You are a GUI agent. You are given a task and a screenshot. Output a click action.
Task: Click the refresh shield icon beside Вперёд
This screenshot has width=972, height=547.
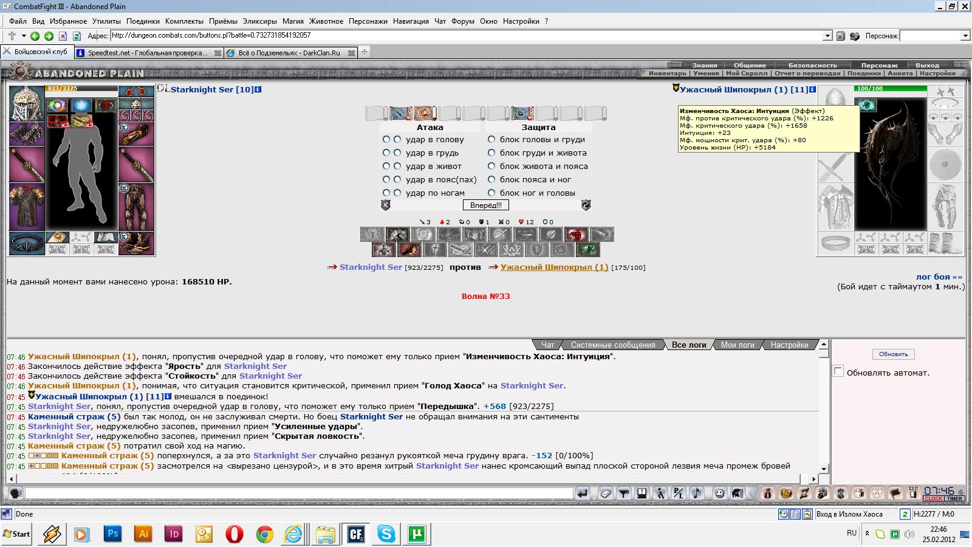coord(586,205)
